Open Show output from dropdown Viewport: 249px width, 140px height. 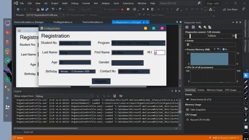(x=64, y=96)
